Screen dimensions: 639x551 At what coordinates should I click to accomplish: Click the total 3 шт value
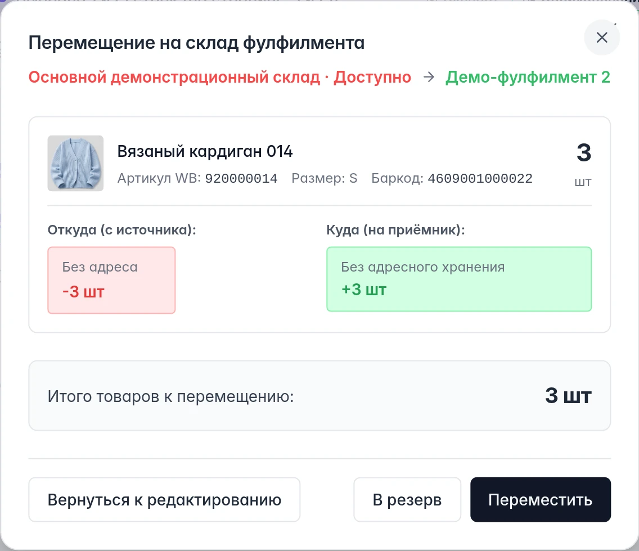tap(568, 395)
